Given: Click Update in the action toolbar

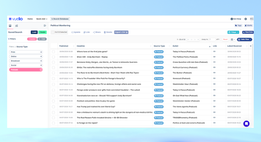Looking at the screenshot, I should click(x=76, y=32).
